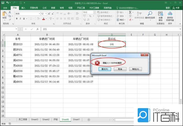Image resolution: width=183 pixels, height=126 pixels.
Task: Toggle bold formatting
Action: click(x=17, y=19)
